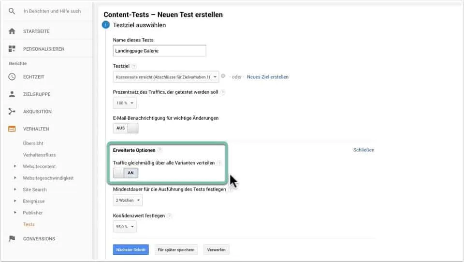Click the Name dieses Tests input field
The width and height of the screenshot is (464, 262).
click(159, 51)
